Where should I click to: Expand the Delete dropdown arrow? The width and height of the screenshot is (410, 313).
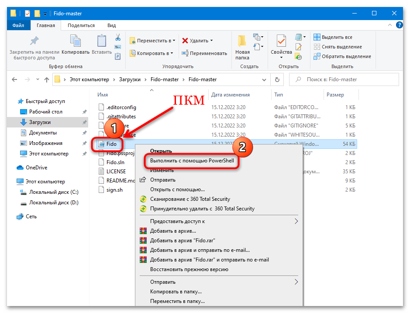tap(211, 41)
